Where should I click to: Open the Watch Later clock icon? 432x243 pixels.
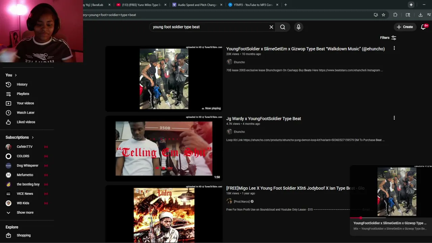(8, 113)
